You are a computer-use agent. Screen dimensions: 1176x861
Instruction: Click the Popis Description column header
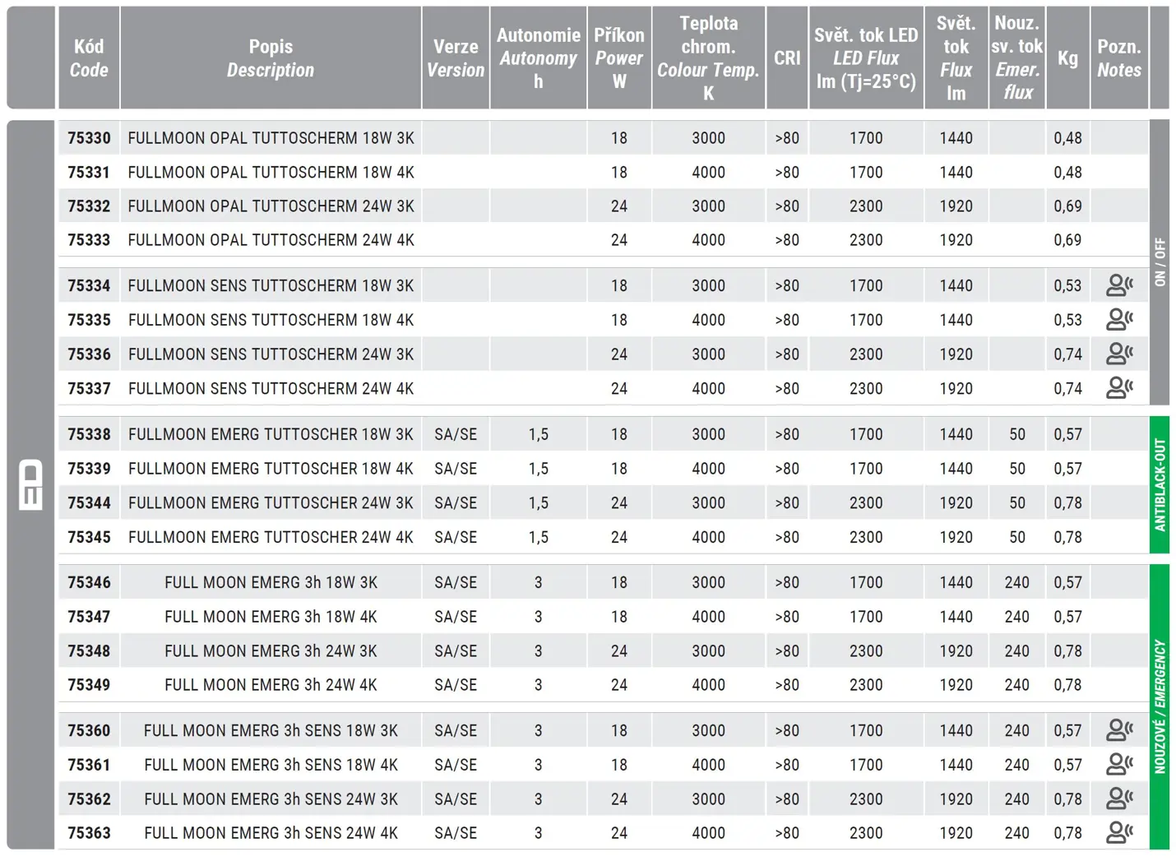[x=271, y=58]
